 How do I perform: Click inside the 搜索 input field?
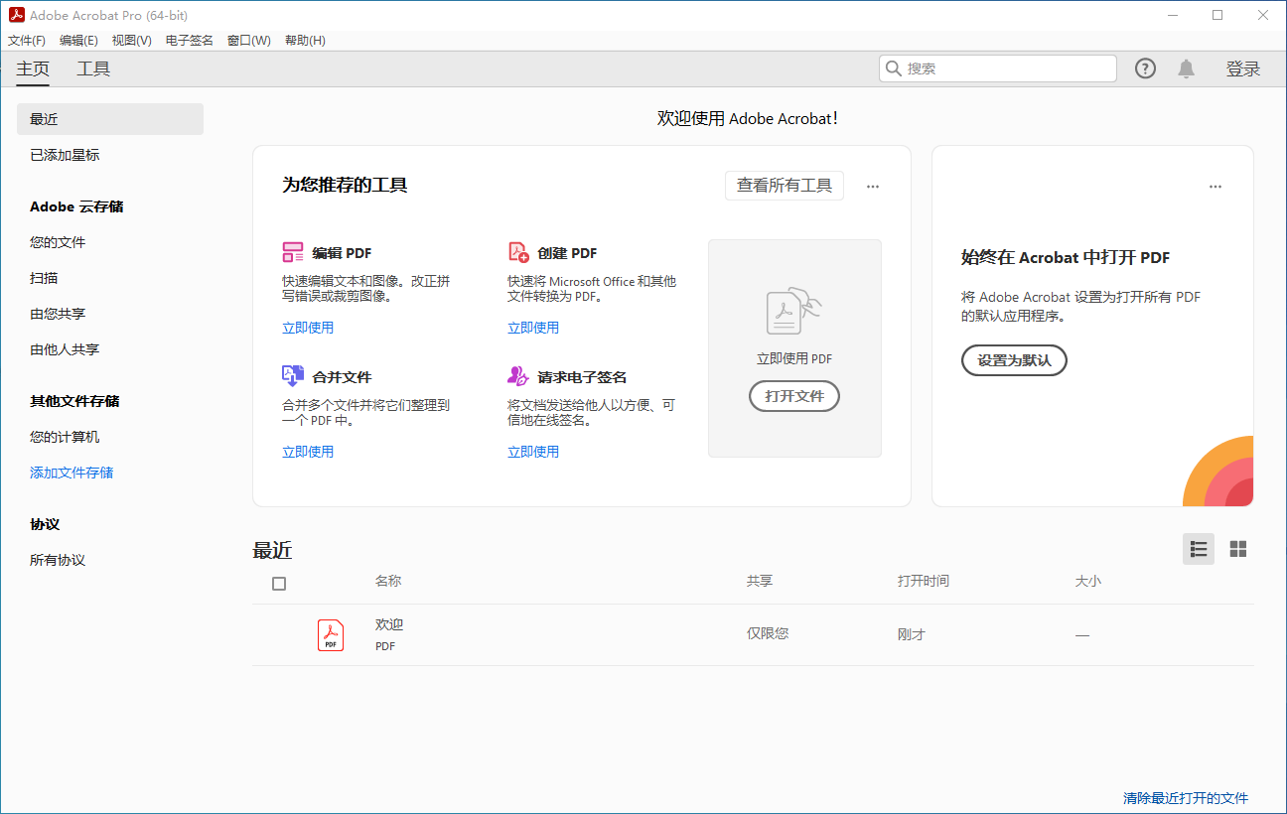click(x=997, y=68)
